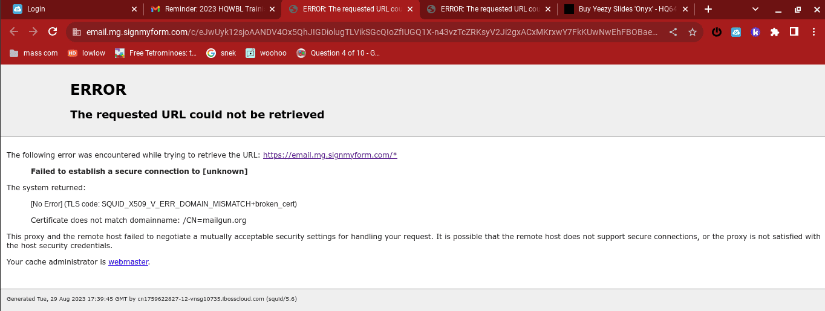Bookmark this page with the star icon

693,32
